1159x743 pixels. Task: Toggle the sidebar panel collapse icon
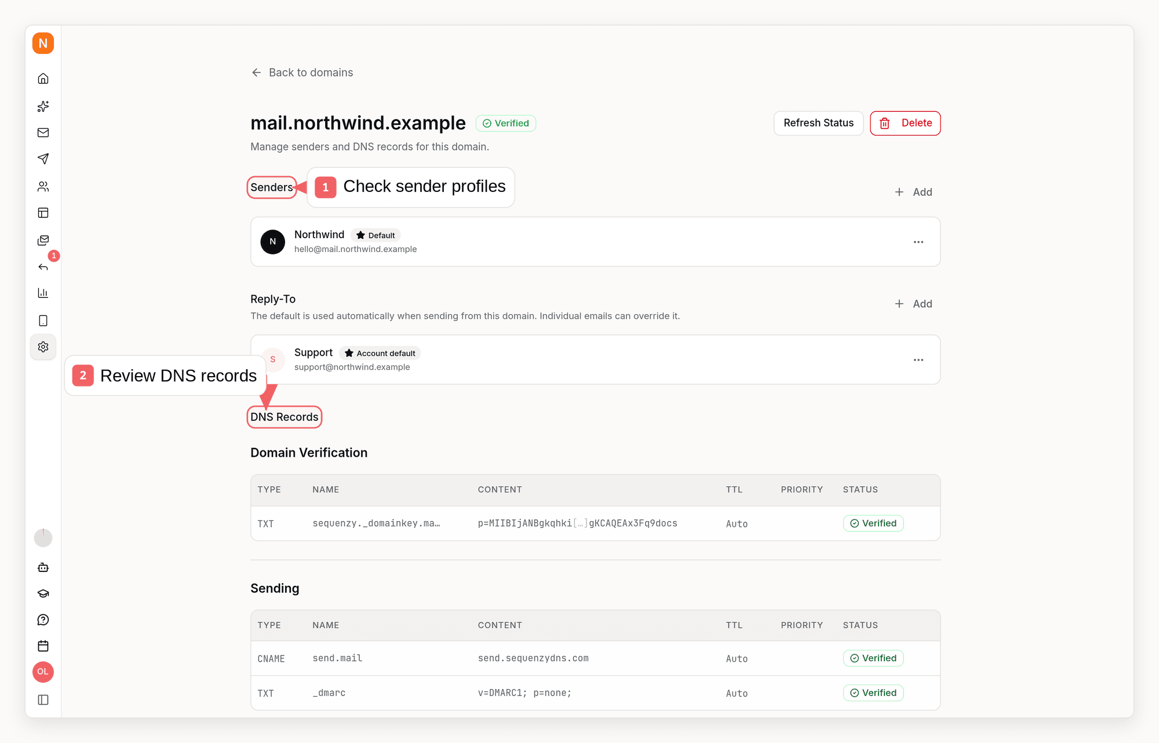tap(43, 700)
